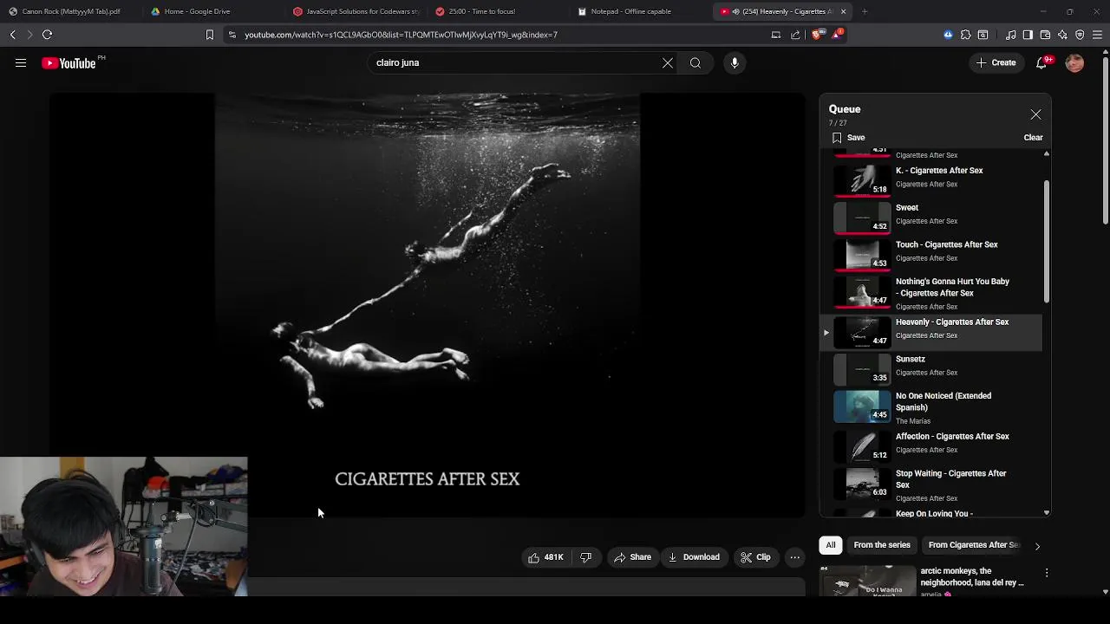Image resolution: width=1110 pixels, height=624 pixels.
Task: Click the Download button
Action: [x=693, y=557]
